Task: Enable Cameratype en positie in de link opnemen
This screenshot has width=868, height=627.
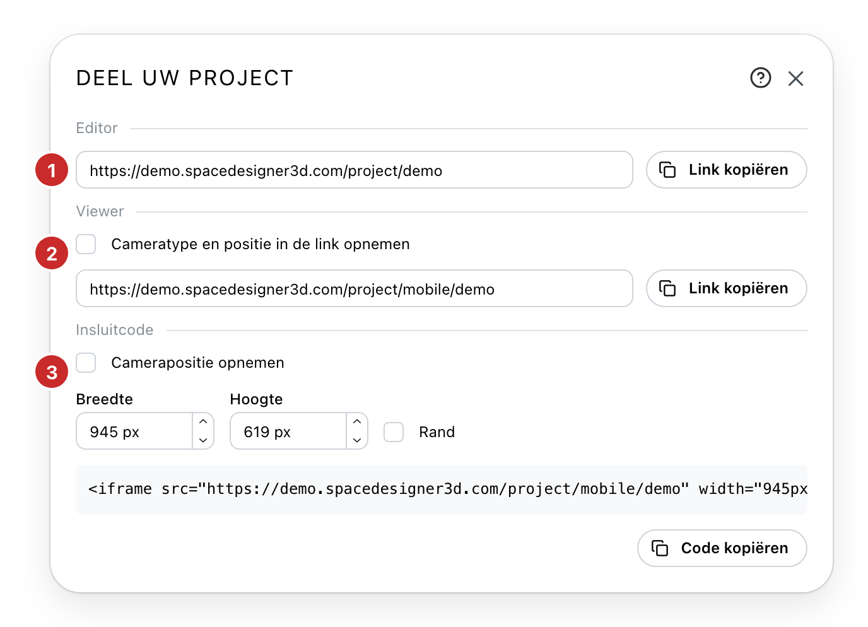Action: (86, 244)
